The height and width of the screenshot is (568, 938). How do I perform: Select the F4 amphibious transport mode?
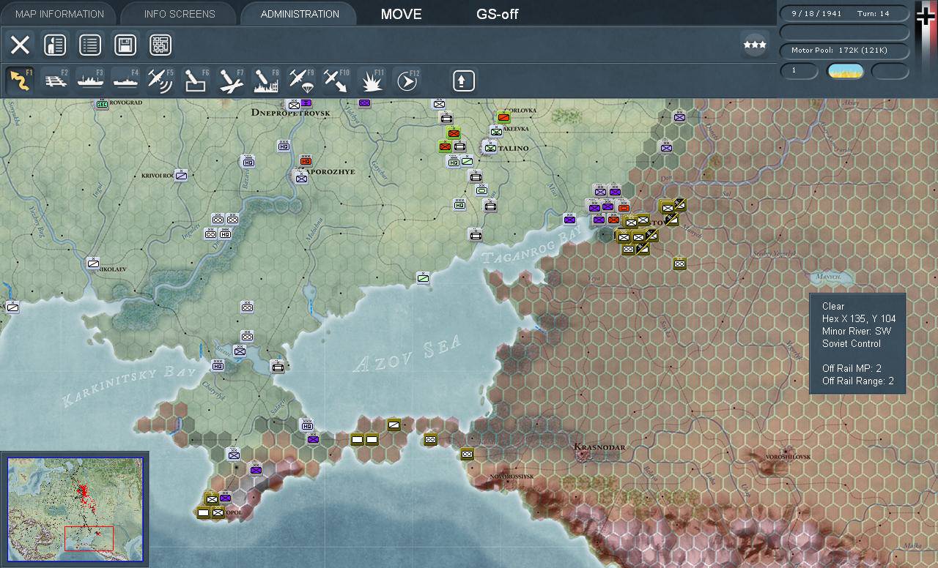(x=126, y=81)
